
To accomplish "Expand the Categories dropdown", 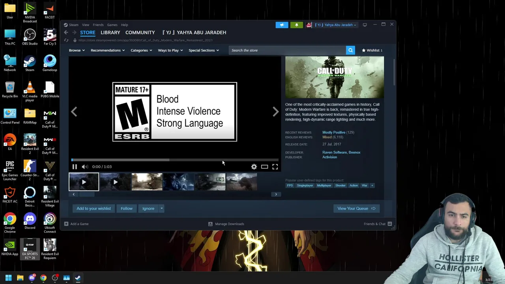I will click(141, 50).
